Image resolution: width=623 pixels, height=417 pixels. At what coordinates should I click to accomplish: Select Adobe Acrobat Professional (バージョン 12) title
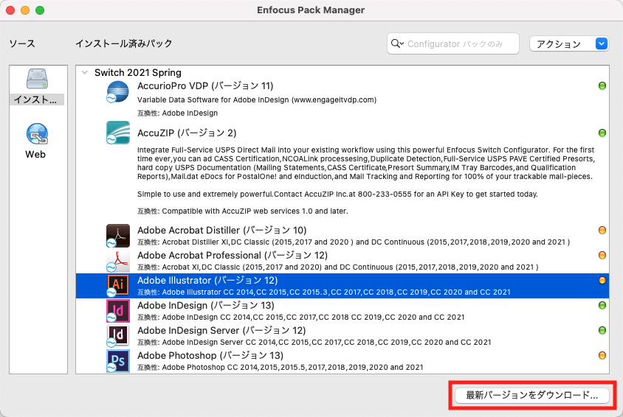click(233, 255)
